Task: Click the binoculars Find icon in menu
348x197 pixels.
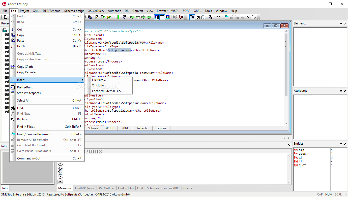Action: (x=13, y=108)
